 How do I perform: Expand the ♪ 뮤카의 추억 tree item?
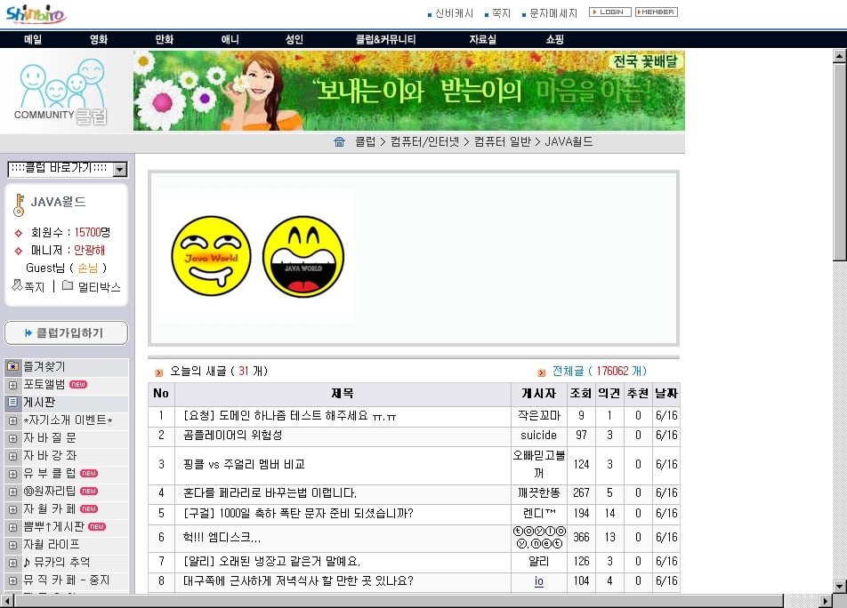[x=13, y=564]
